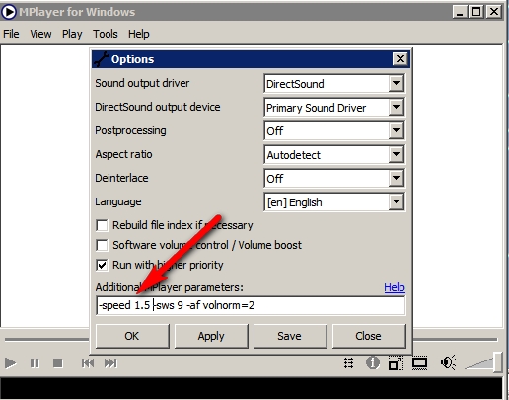Click the Apply button

tap(211, 336)
